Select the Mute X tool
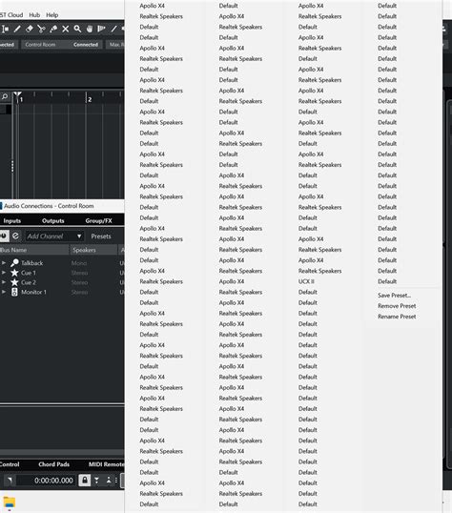452x513 pixels. (66, 30)
